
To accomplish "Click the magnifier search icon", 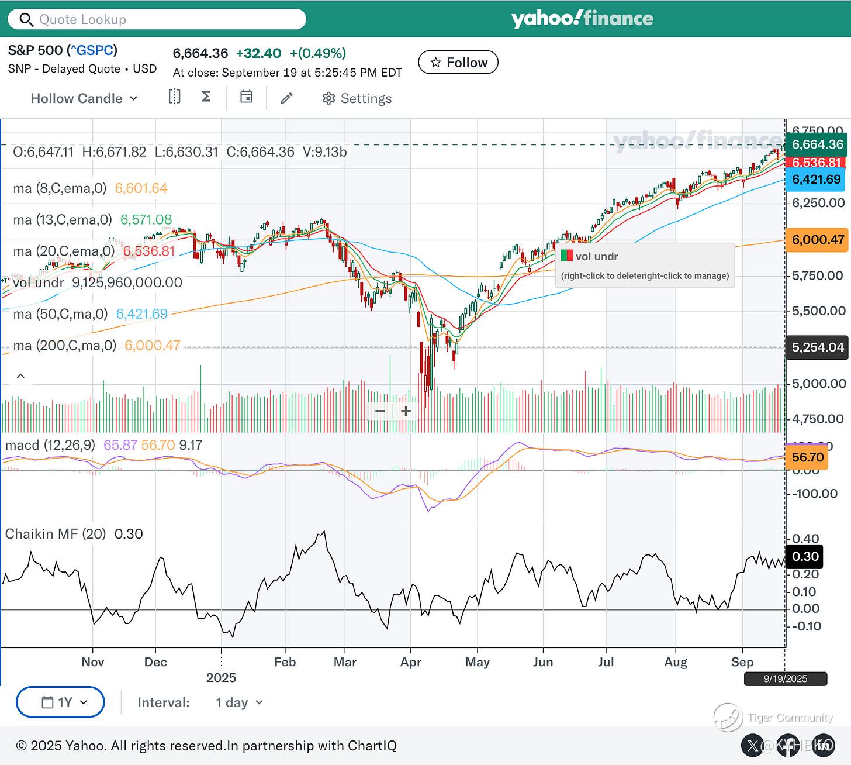I will tap(26, 20).
